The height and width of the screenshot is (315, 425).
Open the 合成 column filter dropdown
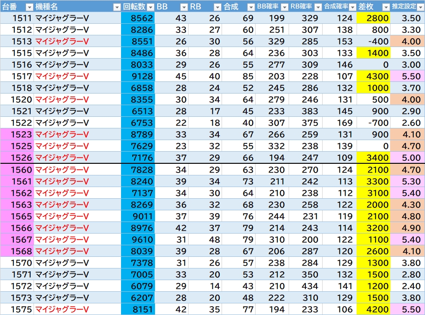[x=251, y=7]
